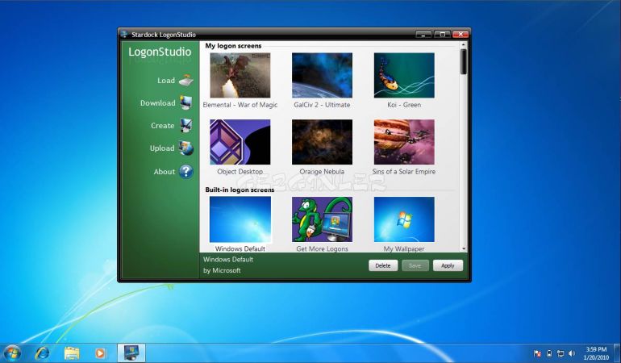Click the Get More Logons caption
This screenshot has width=621, height=363.
pos(322,249)
